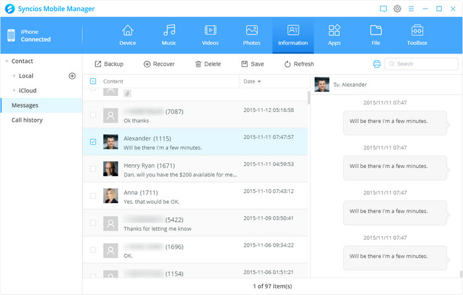
Task: Click the connected iPhone device icon
Action: 11,36
